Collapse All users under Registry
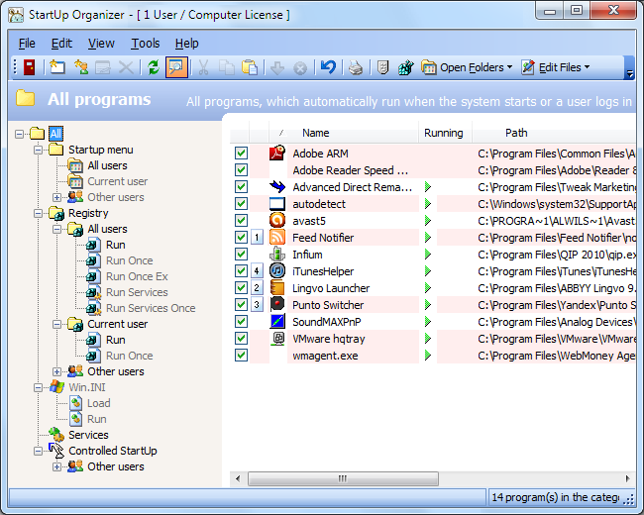Viewport: 644px width, 515px height. pos(57,229)
